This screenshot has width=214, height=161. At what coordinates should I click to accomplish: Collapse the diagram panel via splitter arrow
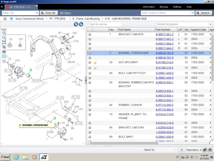click(x=86, y=80)
